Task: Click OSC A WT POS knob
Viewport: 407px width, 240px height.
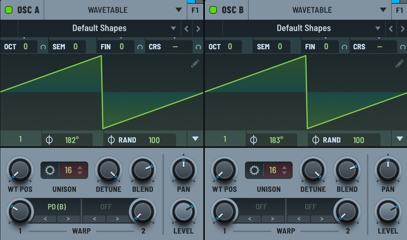Action: tap(20, 170)
